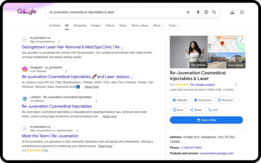Click the Instagram favicon icon
Viewport: 261px width, 163px height.
point(25,69)
